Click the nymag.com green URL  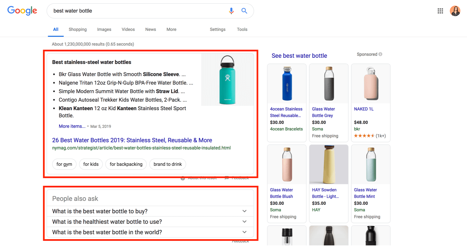click(x=141, y=148)
